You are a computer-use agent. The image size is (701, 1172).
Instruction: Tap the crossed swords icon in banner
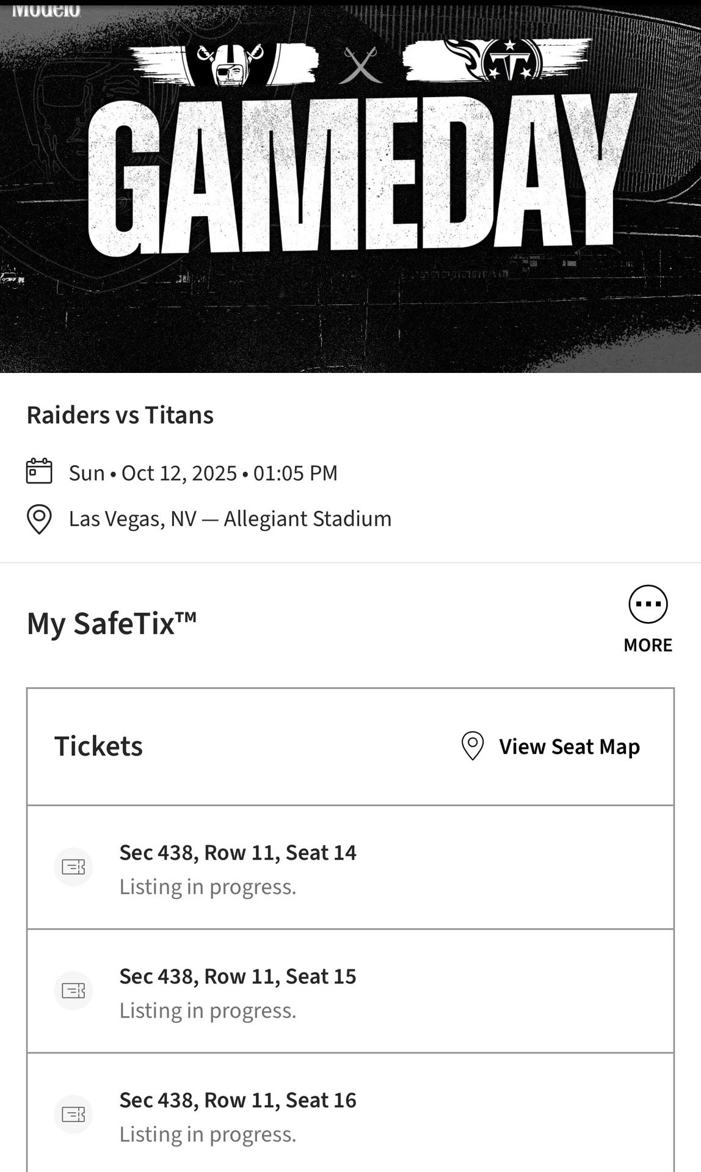[x=360, y=64]
